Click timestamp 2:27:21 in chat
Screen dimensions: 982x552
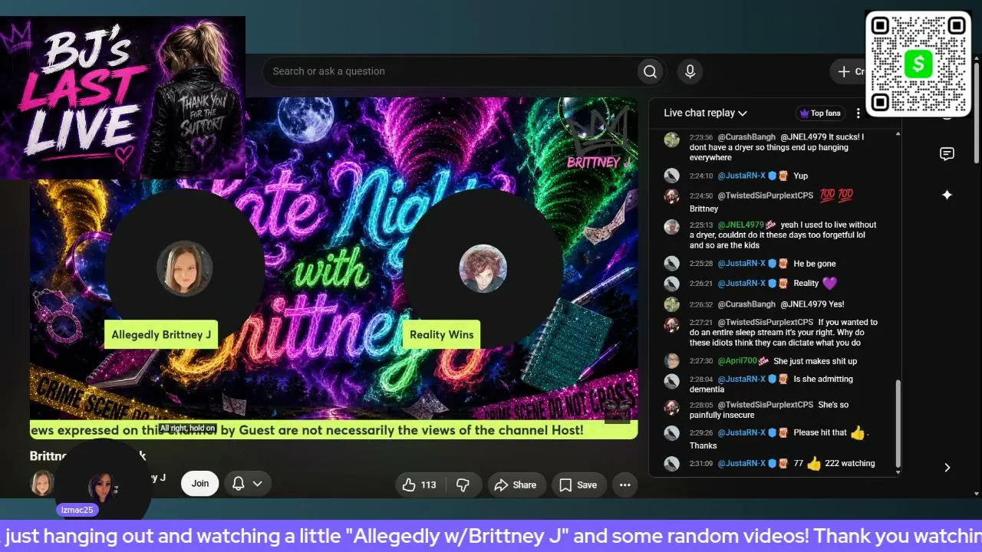pyautogui.click(x=700, y=323)
